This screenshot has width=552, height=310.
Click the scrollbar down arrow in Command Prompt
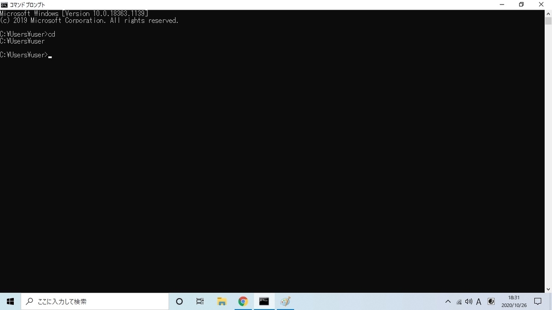tap(548, 289)
